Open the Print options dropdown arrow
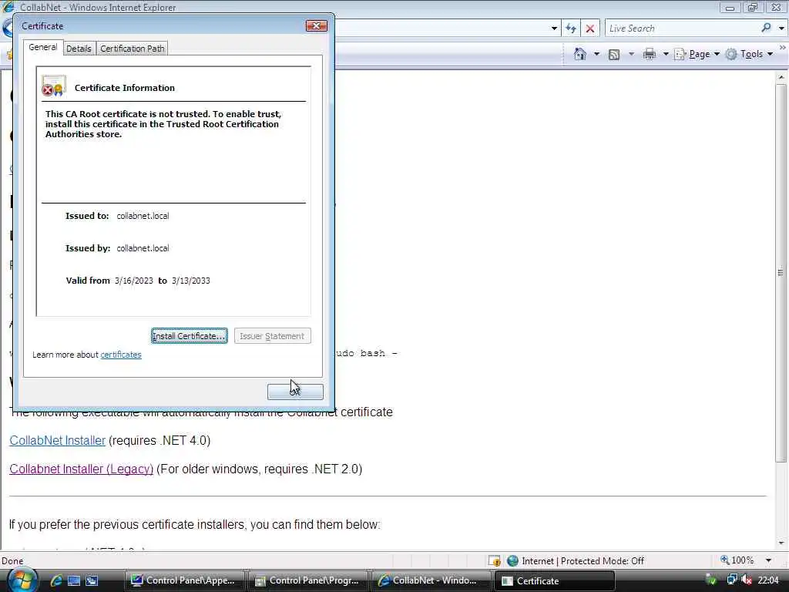 coord(665,54)
